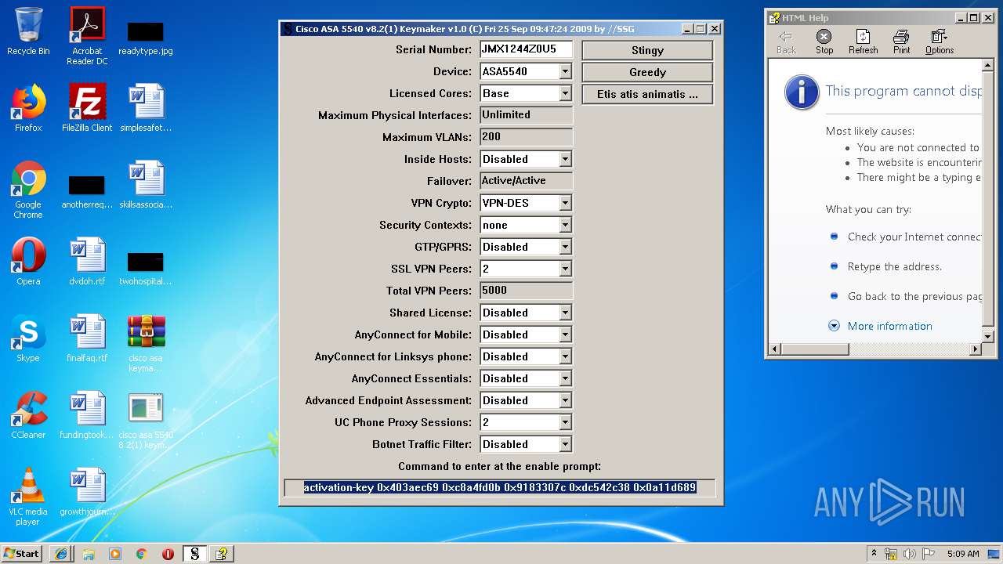Open finalfaq.rtf document icon
This screenshot has height=564, width=1003.
[87, 338]
